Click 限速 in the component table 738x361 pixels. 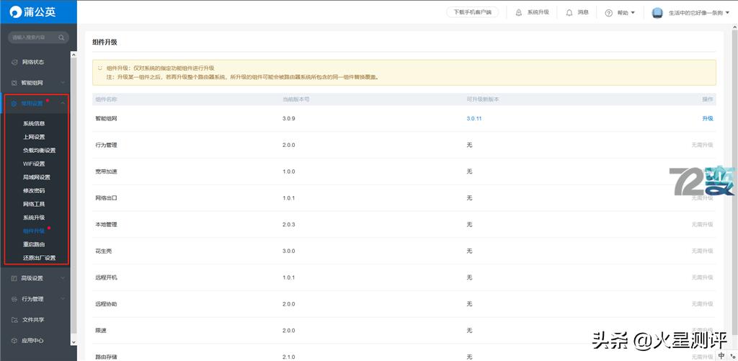(101, 331)
